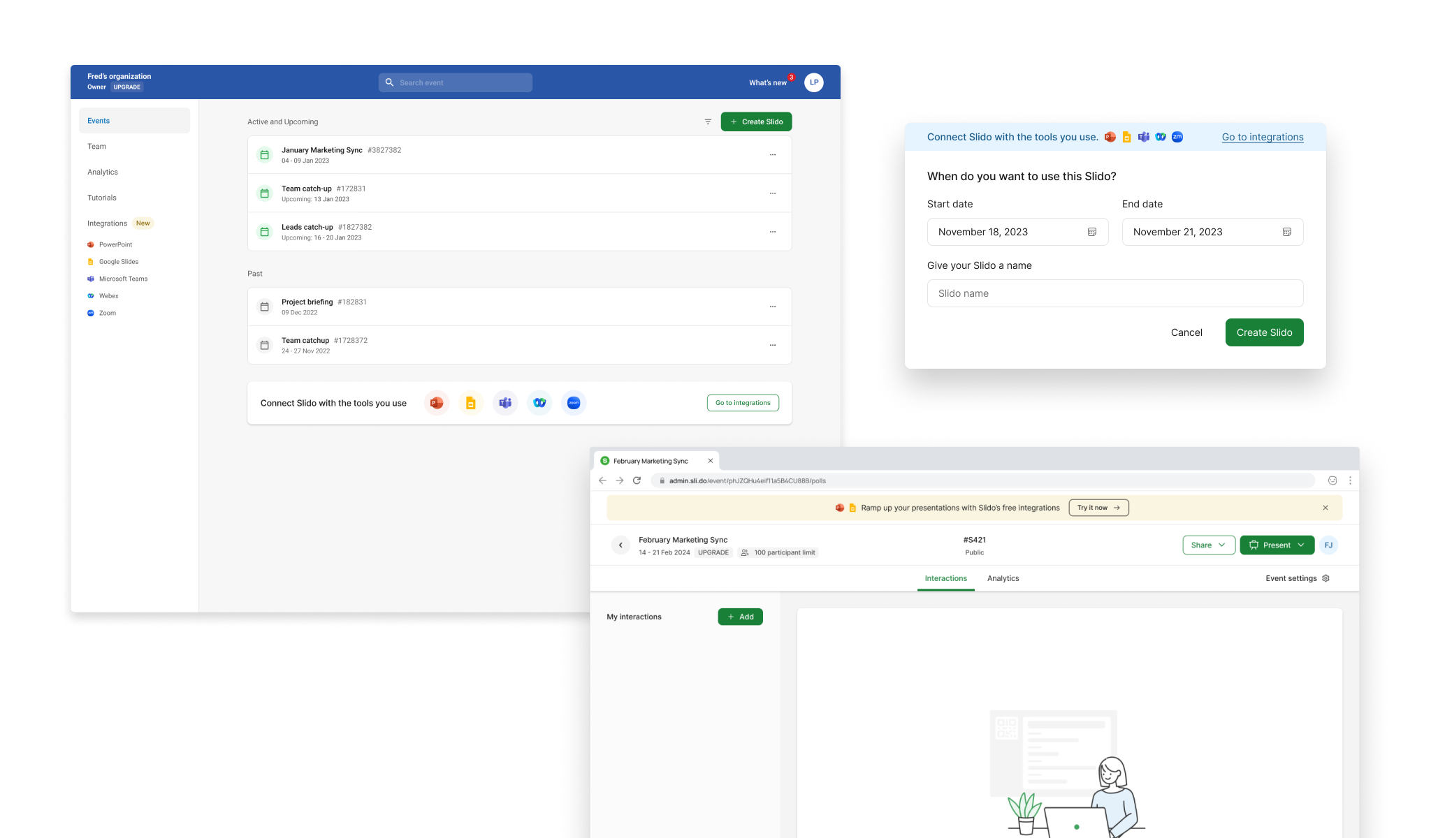Click the PowerPoint icon in Connect banner
The image size is (1431, 838).
coord(437,403)
